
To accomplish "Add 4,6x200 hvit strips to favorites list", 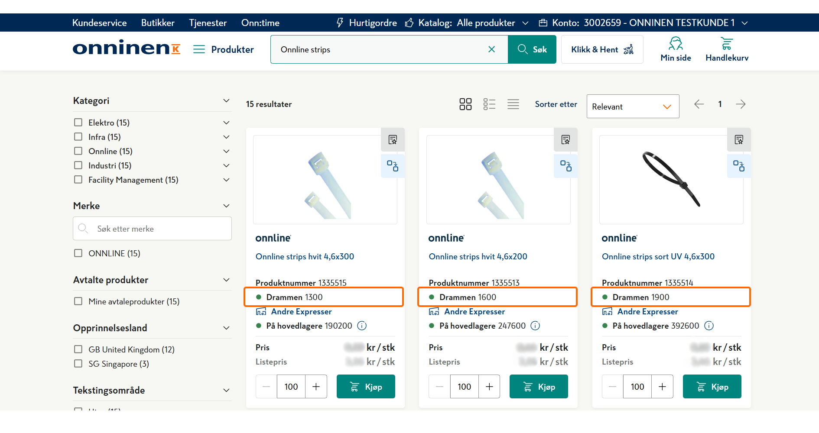I will point(565,139).
